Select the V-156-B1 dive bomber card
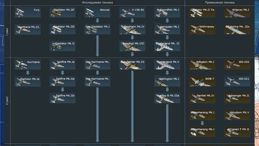259x146 pixels. (132, 12)
